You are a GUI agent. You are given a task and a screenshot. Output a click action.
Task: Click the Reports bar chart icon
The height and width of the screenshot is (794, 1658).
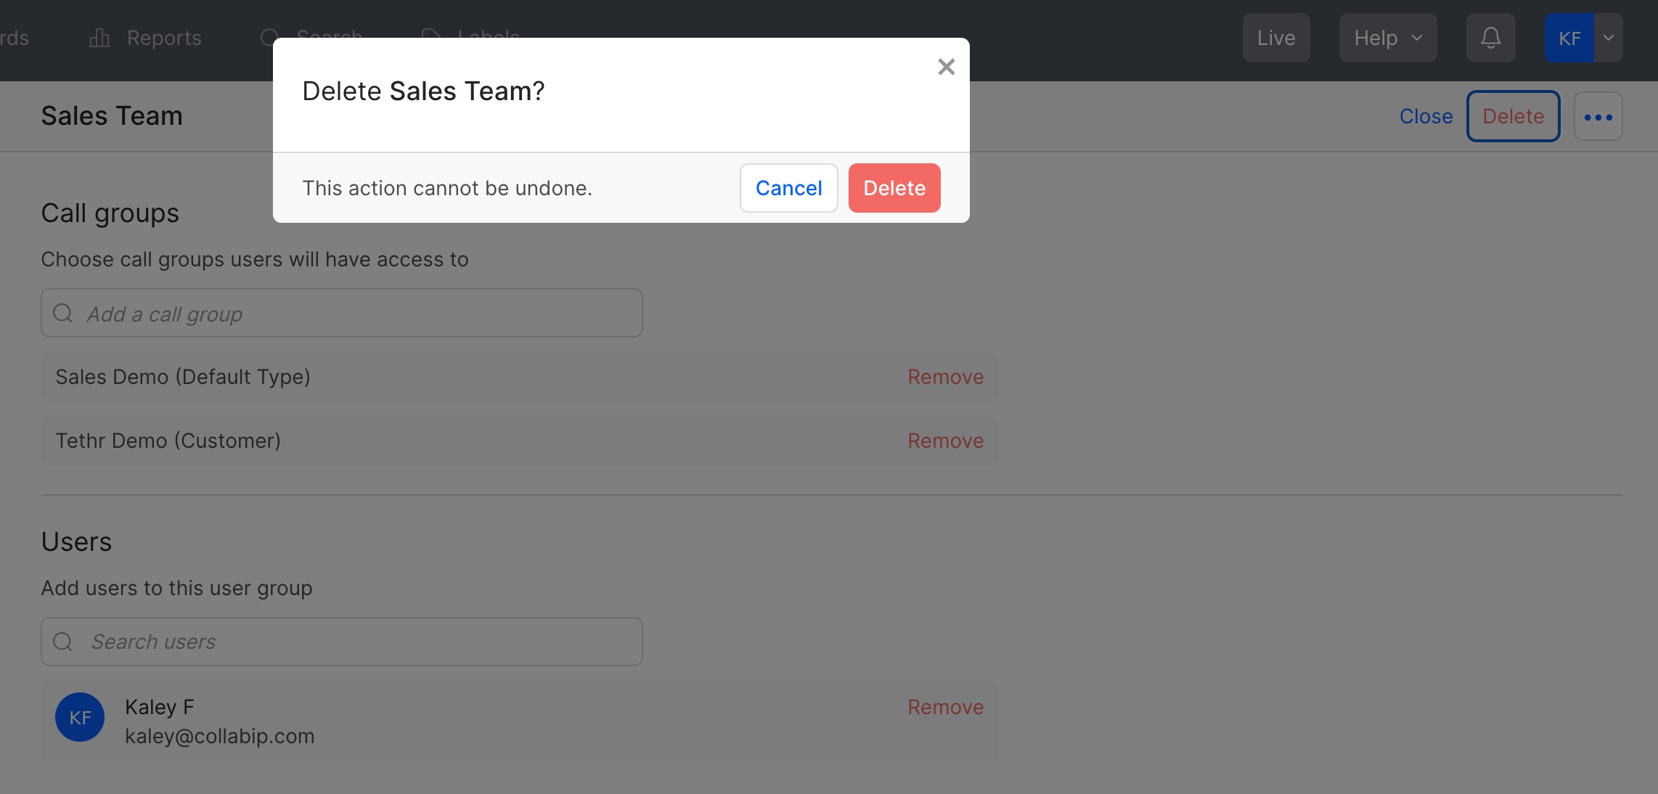[99, 38]
